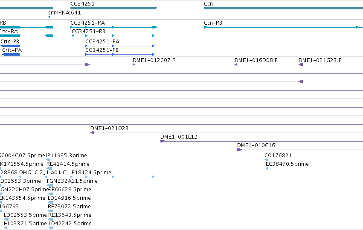Viewport: 363px width, 230px height.
Task: Select the DME1-012C07.R marker arrow
Action: click(134, 65)
